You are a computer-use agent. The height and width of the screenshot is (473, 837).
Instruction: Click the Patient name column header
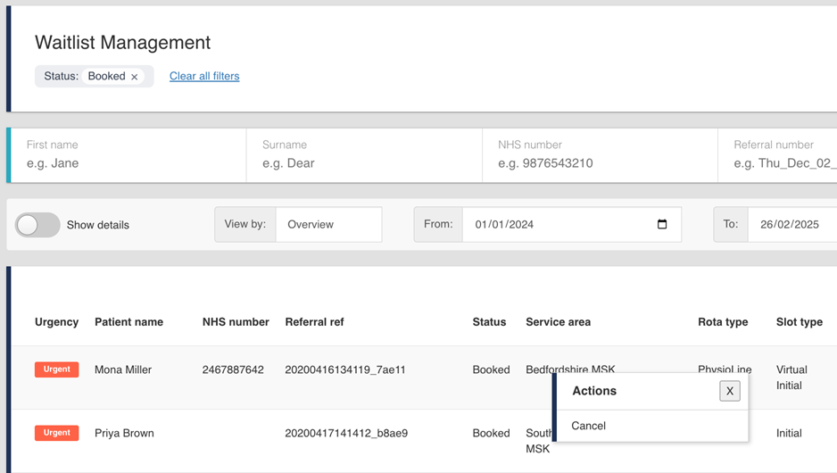click(128, 322)
